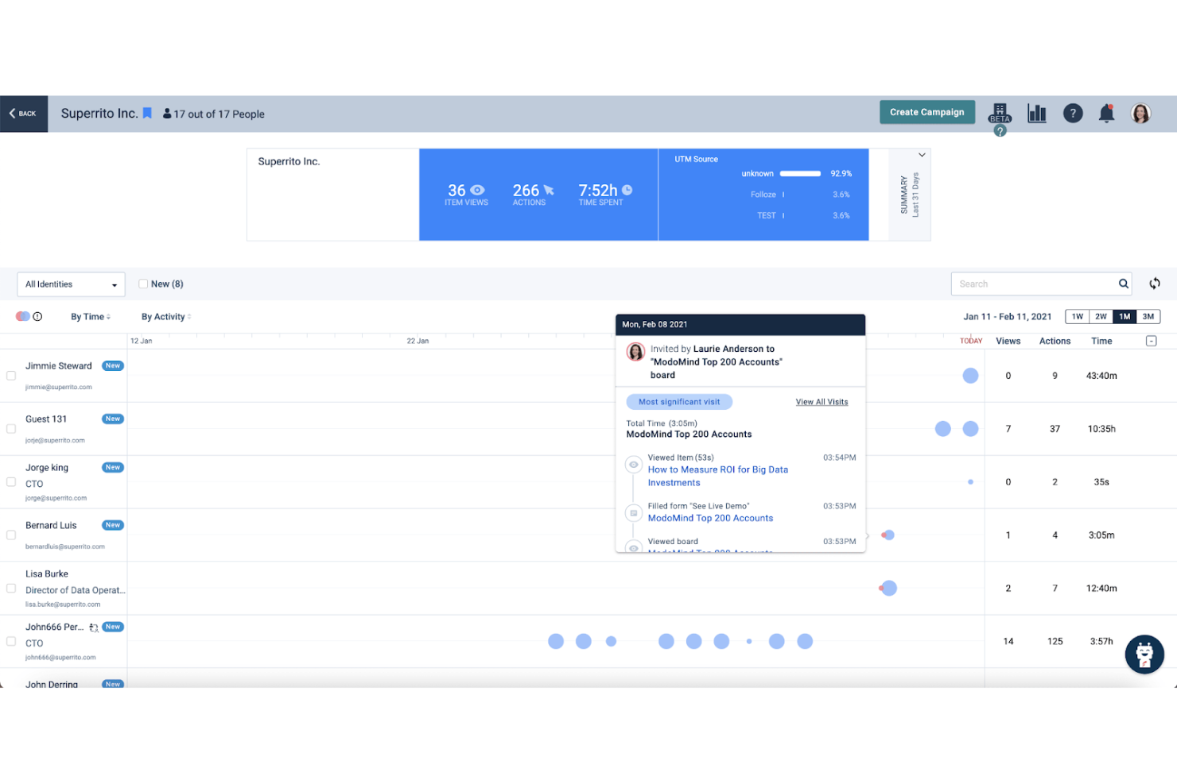Click the blue bookmark icon beside Superrito Inc.
1177x784 pixels.
[147, 114]
